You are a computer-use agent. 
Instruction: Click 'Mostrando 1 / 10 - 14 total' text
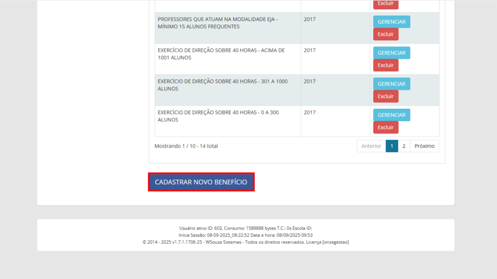point(186,146)
